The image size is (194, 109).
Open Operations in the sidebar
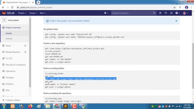pyautogui.click(x=10, y=71)
